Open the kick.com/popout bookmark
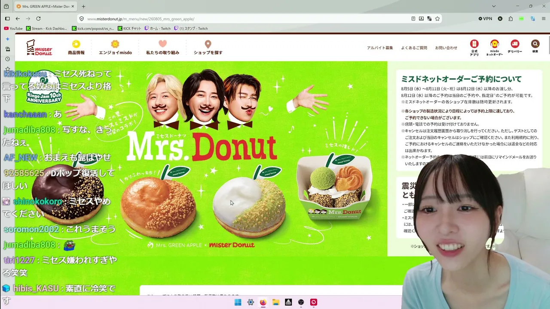The image size is (550, 309). [93, 28]
